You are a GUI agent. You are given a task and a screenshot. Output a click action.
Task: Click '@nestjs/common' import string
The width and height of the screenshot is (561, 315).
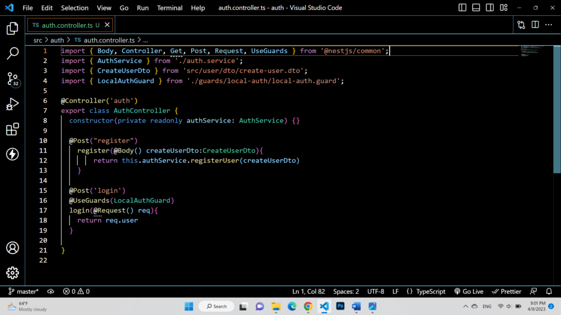pos(352,51)
